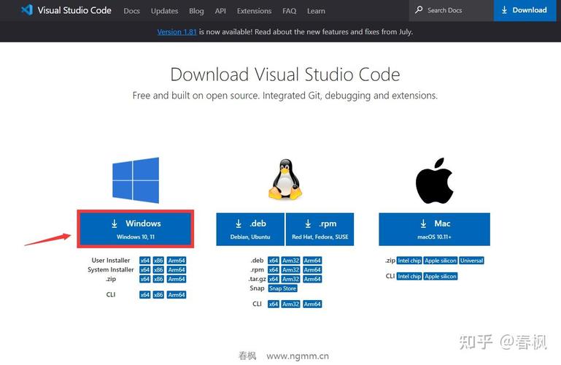
Task: Select Linux .tar.gz x64 download
Action: (x=274, y=279)
